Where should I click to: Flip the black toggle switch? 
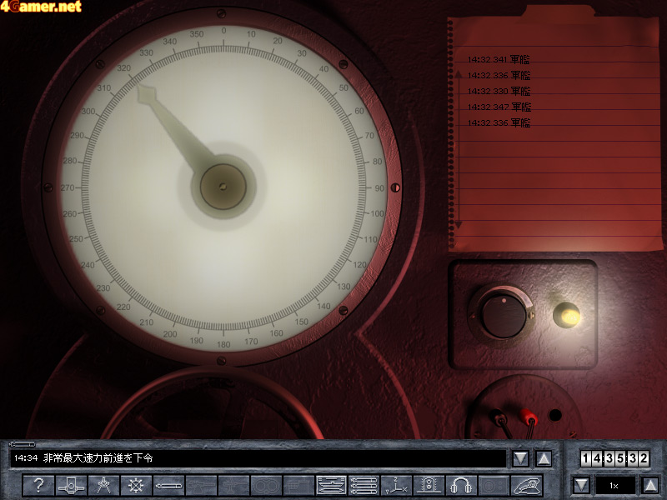[x=501, y=419]
